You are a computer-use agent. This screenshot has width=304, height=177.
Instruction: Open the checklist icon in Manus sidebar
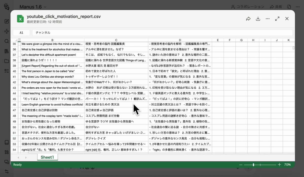tap(7, 71)
